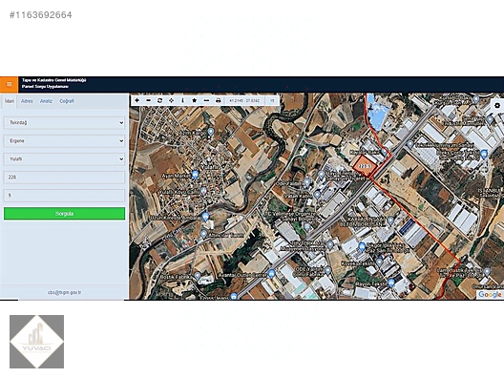This screenshot has height=378, width=504.
Task: Click the refresh map icon
Action: point(159,100)
